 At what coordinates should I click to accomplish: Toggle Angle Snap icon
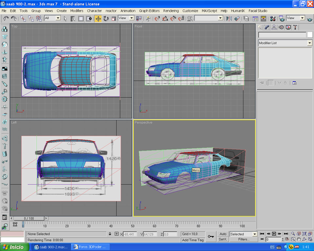point(165,19)
